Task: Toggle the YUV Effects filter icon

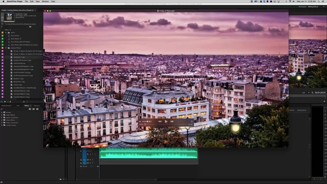Action: pos(37,109)
